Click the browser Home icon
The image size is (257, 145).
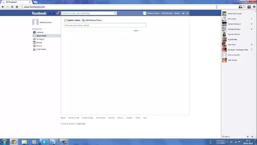click(17, 7)
